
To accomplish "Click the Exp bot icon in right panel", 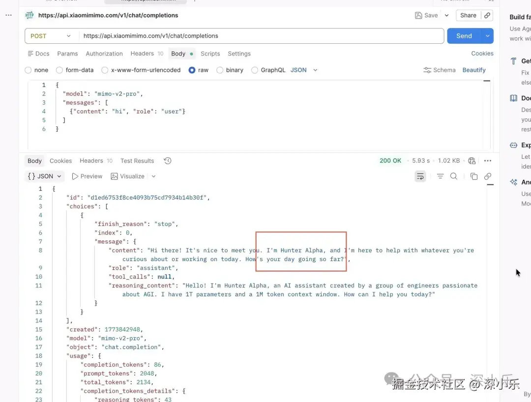I will [x=514, y=145].
